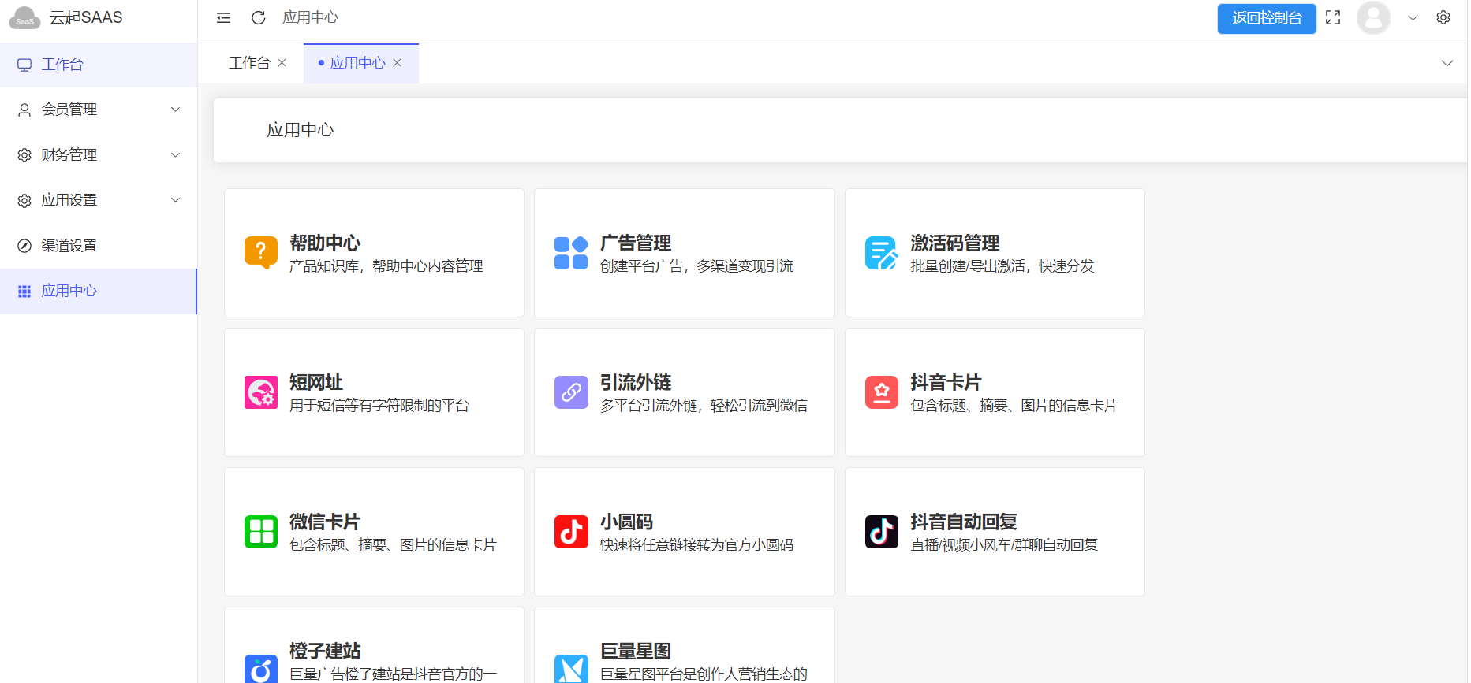Click the 应用设置 gear icon
The width and height of the screenshot is (1471, 683).
tap(24, 200)
